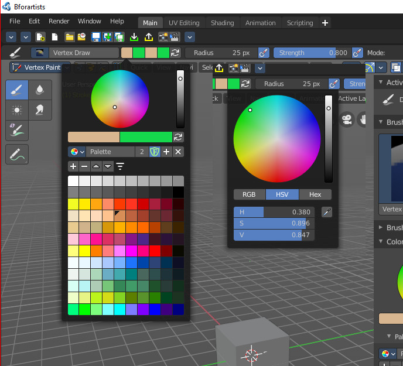
Task: Save the file with the blue floppy icon
Action: (x=96, y=37)
